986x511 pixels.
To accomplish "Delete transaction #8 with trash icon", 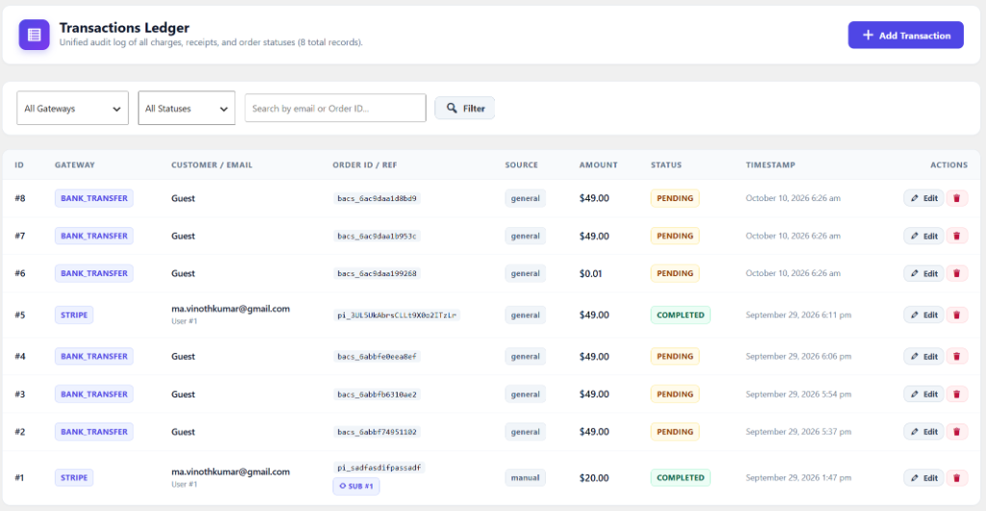I will [x=956, y=198].
